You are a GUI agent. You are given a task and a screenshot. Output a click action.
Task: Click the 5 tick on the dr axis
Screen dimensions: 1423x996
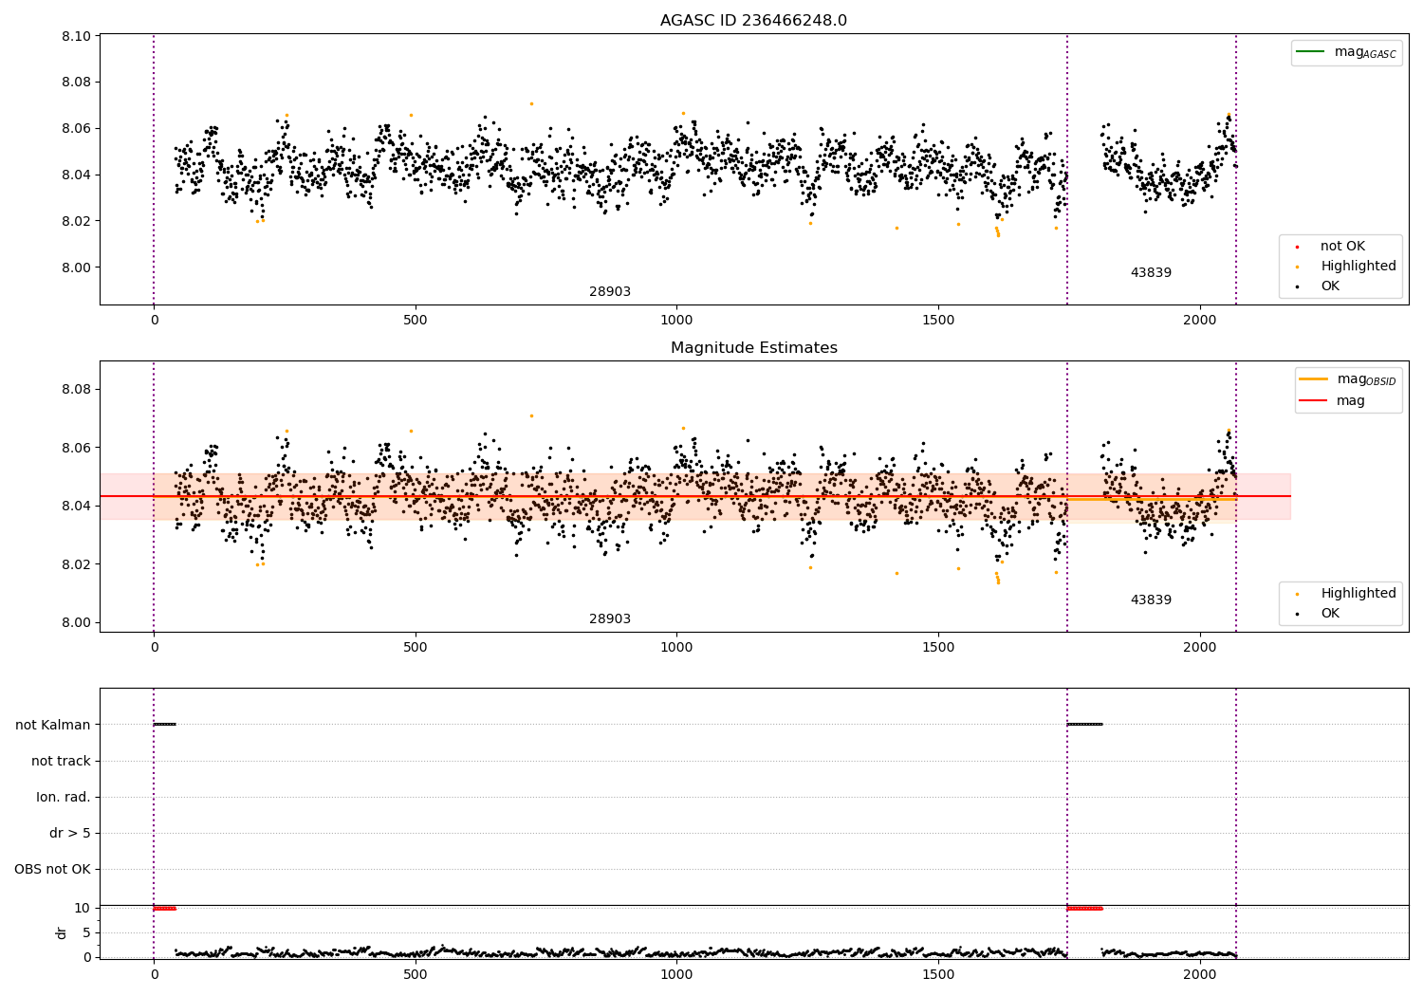tap(86, 933)
